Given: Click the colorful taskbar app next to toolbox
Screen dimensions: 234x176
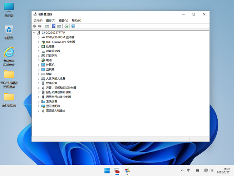Looking at the screenshot, I should click(127, 171).
